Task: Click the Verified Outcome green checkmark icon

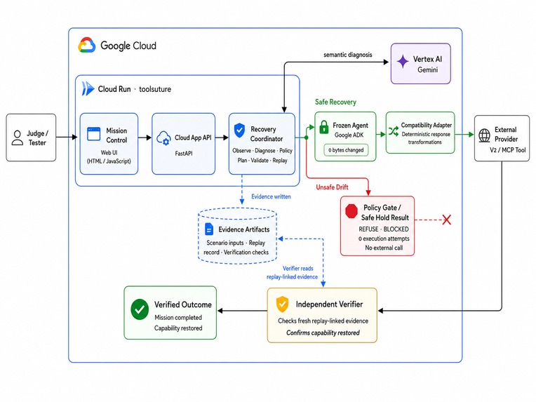Action: pos(140,309)
